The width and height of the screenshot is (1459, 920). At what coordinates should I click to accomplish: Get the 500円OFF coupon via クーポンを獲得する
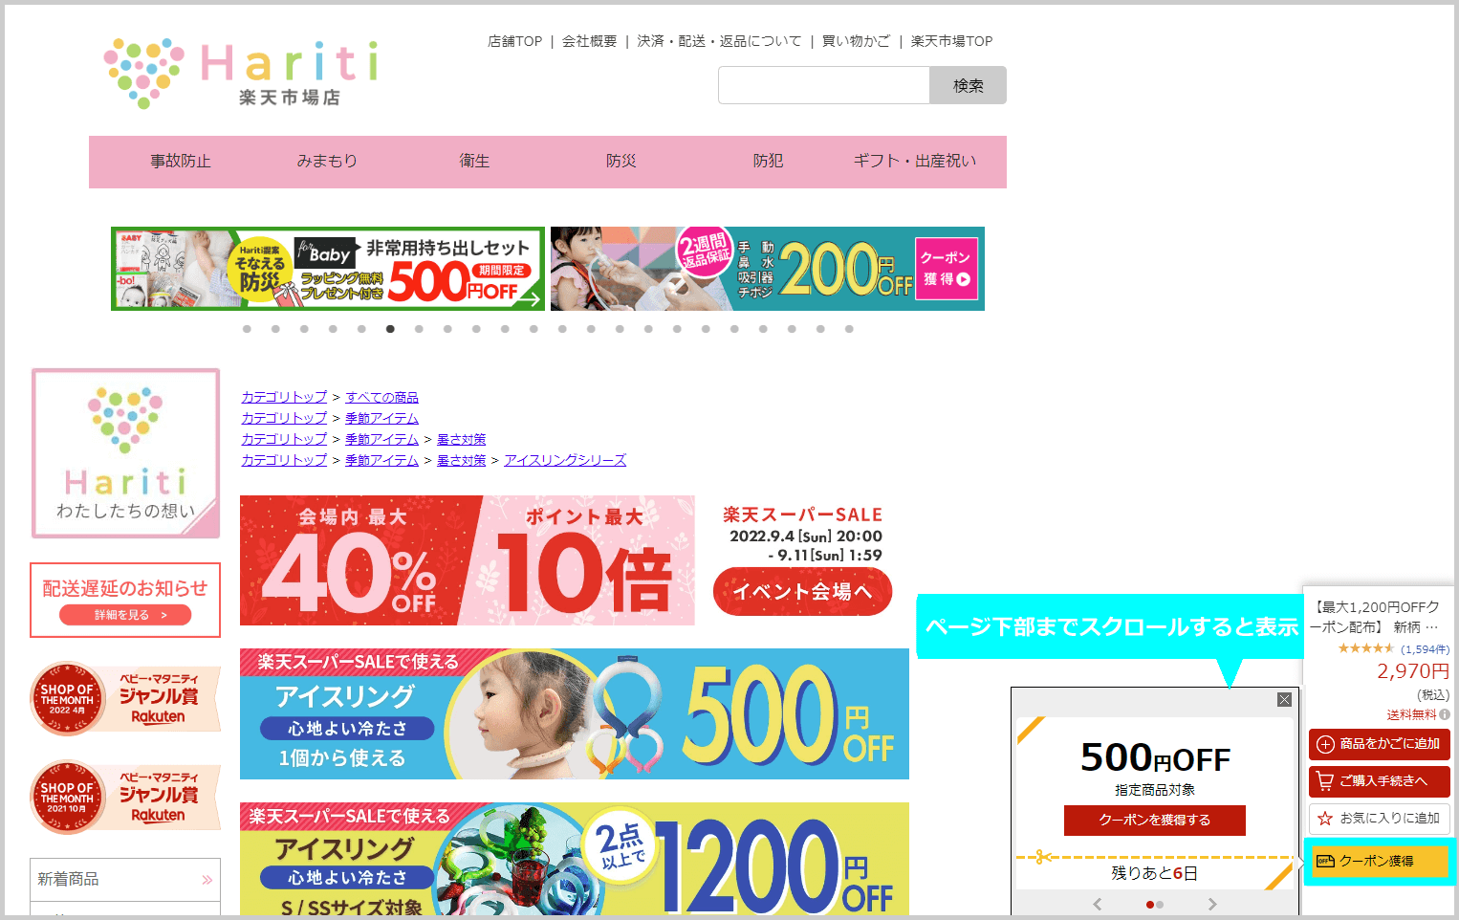pyautogui.click(x=1154, y=821)
